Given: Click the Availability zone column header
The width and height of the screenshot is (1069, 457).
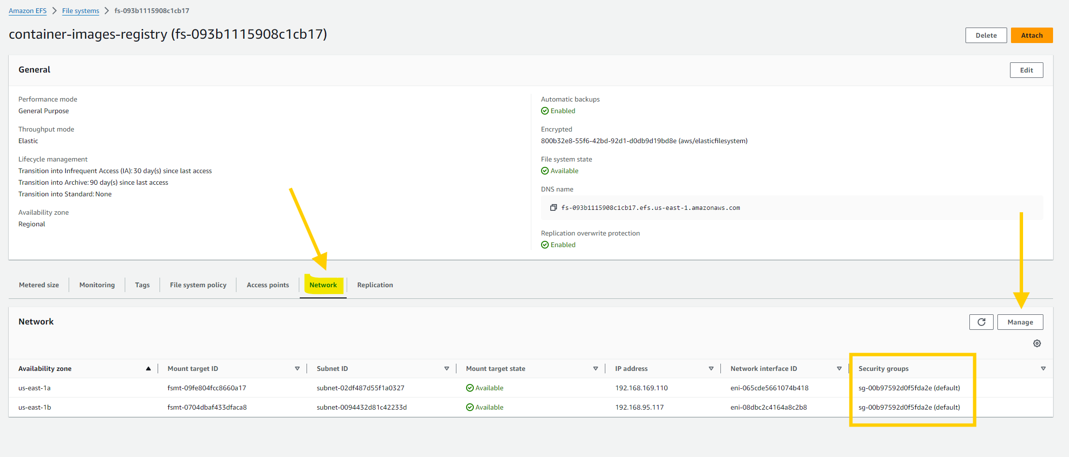Looking at the screenshot, I should [45, 369].
